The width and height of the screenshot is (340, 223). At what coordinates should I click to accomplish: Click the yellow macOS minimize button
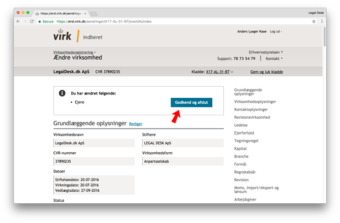(23, 13)
